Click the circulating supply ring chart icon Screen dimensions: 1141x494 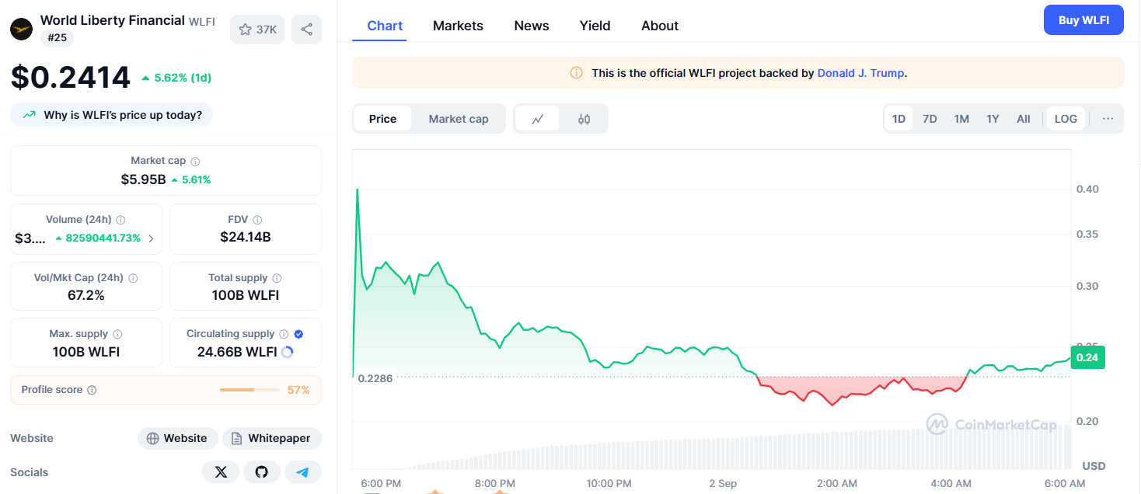click(287, 352)
